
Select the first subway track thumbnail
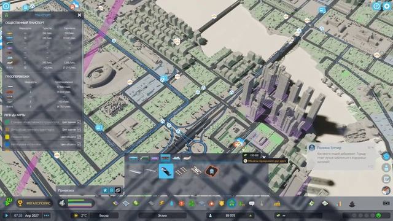point(135,171)
